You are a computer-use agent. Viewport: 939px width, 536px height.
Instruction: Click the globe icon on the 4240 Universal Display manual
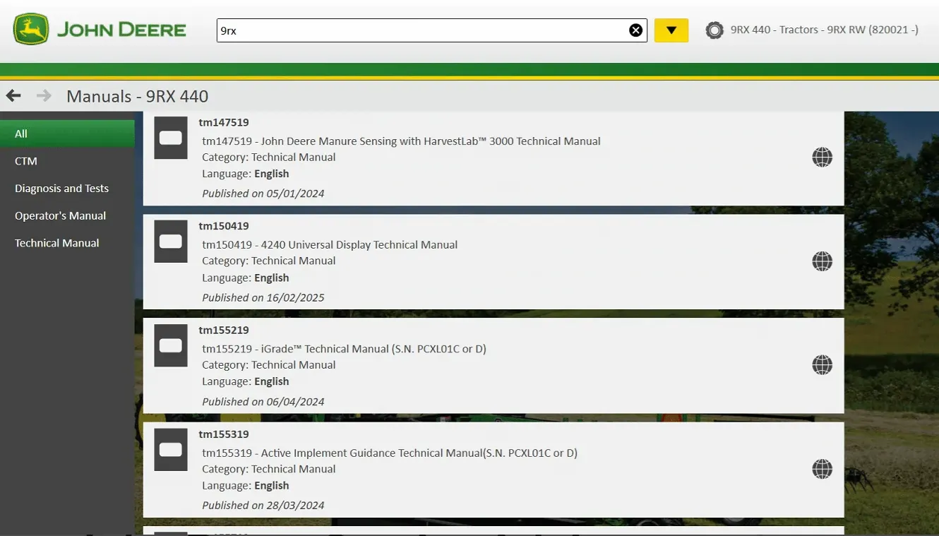(822, 261)
